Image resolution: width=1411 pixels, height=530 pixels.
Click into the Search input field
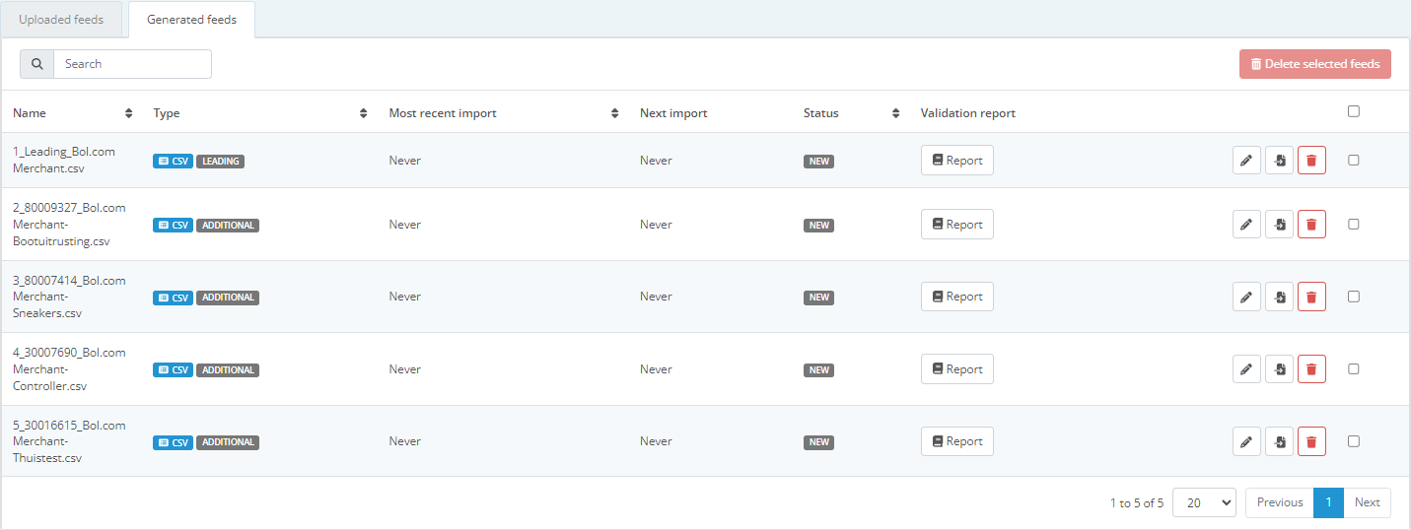point(132,64)
